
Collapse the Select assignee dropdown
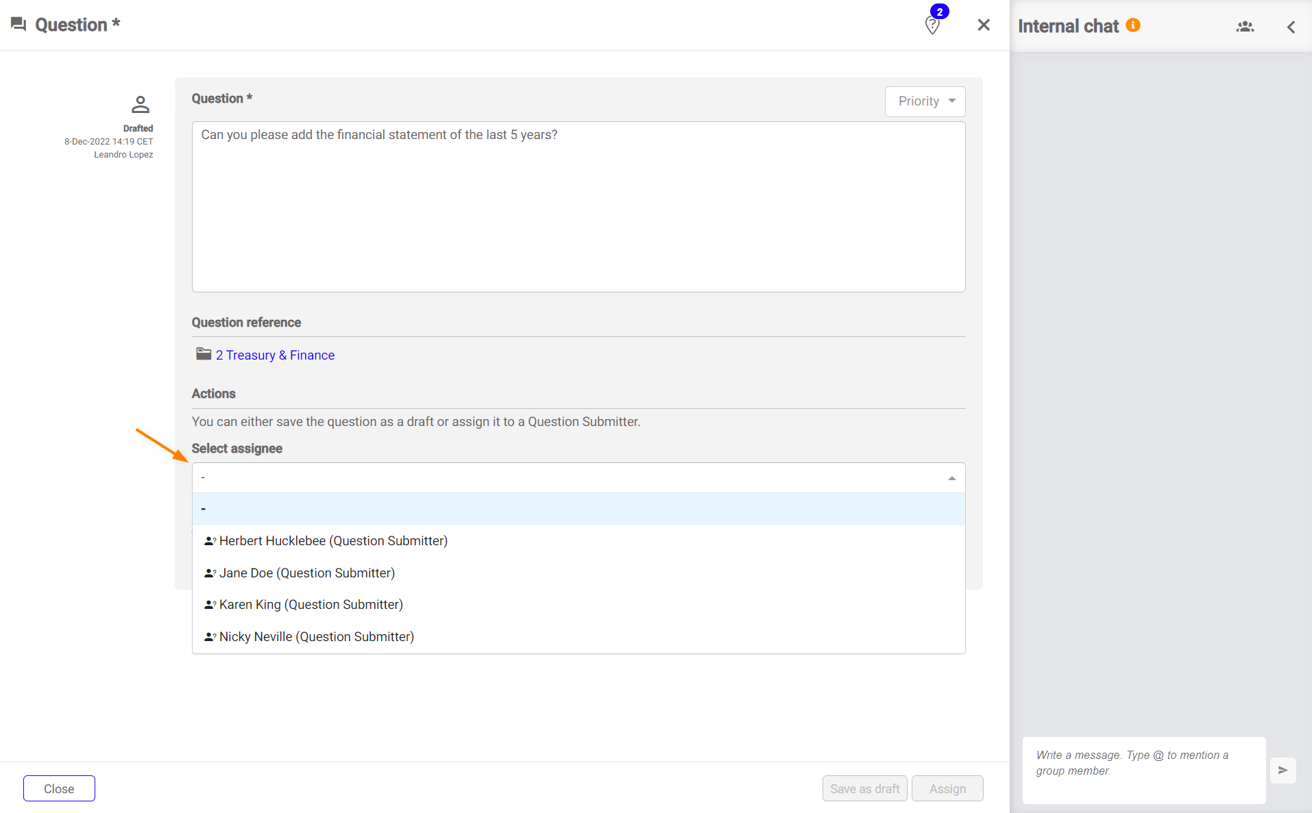951,478
